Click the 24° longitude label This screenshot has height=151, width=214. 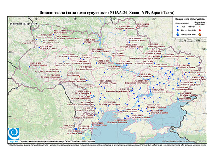click(36, 19)
